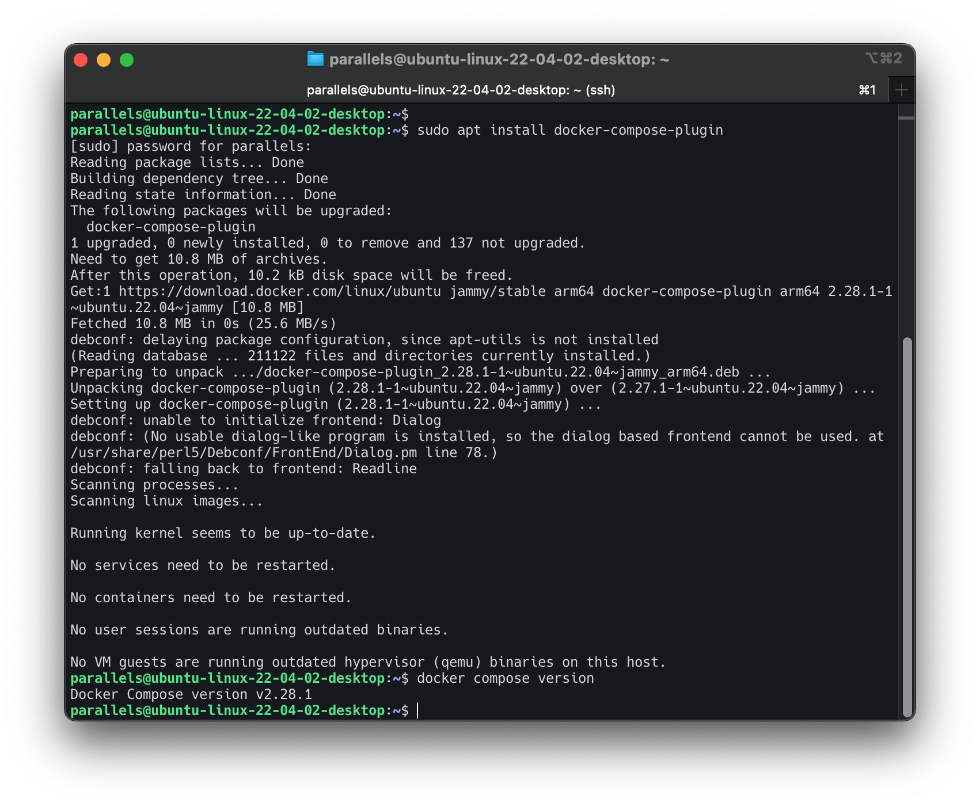The image size is (980, 806).
Task: Click the window title text in the title bar
Action: click(x=499, y=59)
